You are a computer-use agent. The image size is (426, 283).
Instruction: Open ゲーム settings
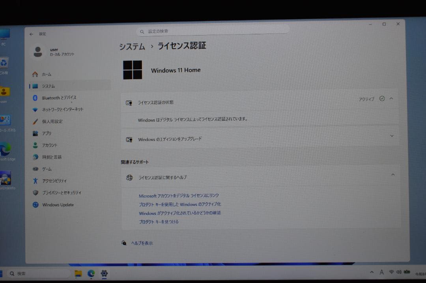point(70,169)
